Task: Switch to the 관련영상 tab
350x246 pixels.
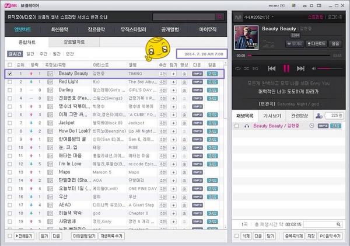Action: tap(300, 116)
